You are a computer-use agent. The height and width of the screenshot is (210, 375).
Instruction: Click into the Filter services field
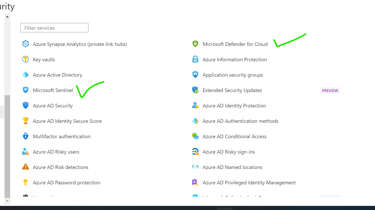[x=54, y=28]
